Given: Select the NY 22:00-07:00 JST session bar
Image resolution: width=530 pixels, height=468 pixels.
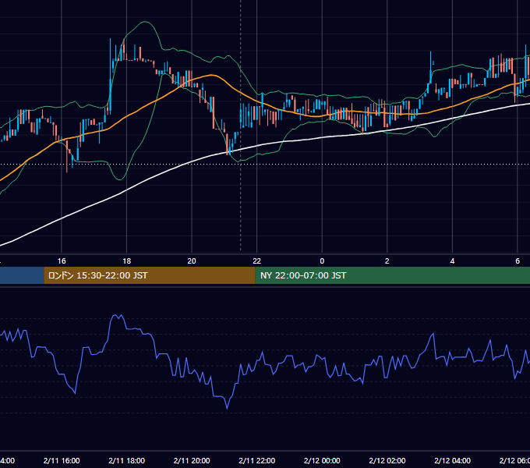Looking at the screenshot, I should click(392, 275).
